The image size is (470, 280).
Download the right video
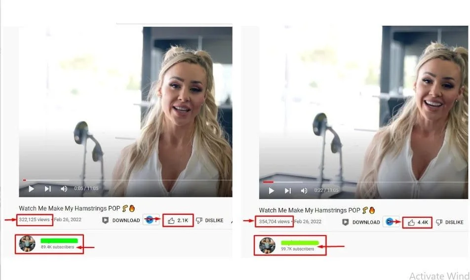click(361, 222)
